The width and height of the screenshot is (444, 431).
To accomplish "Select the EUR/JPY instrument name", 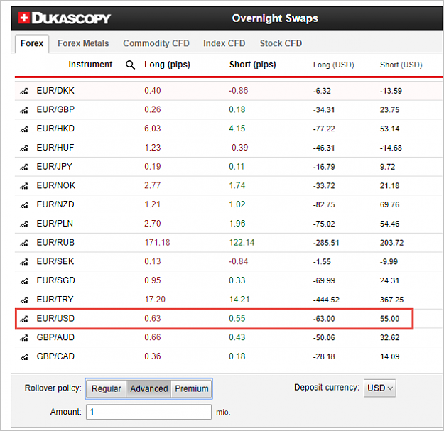I will [55, 166].
